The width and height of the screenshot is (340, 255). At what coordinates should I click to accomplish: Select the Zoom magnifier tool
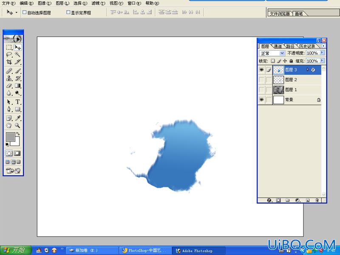coord(17,125)
